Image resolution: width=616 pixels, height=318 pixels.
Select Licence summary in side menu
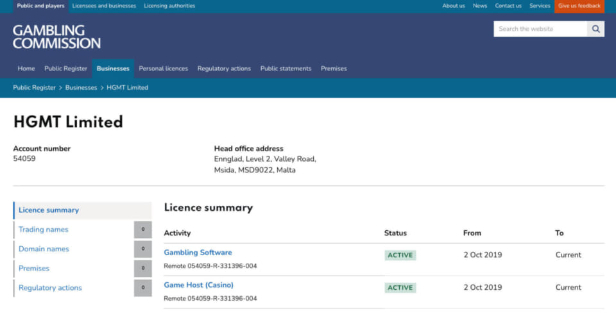pyautogui.click(x=83, y=210)
